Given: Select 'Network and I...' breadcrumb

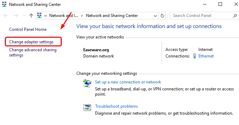Looking at the screenshot, I should coord(63,16).
